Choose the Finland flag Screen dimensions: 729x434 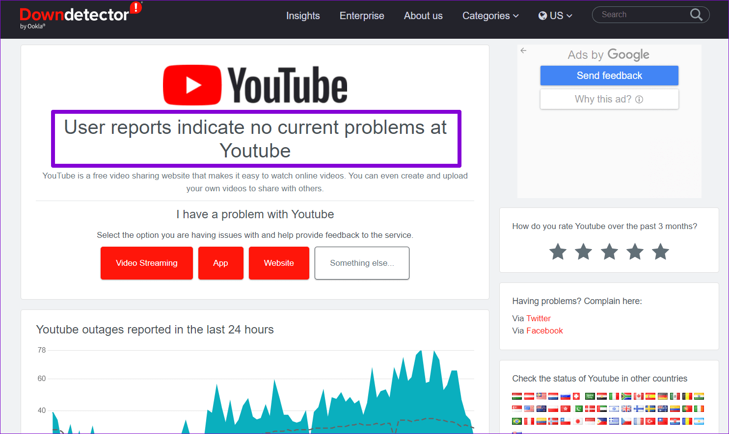click(639, 408)
